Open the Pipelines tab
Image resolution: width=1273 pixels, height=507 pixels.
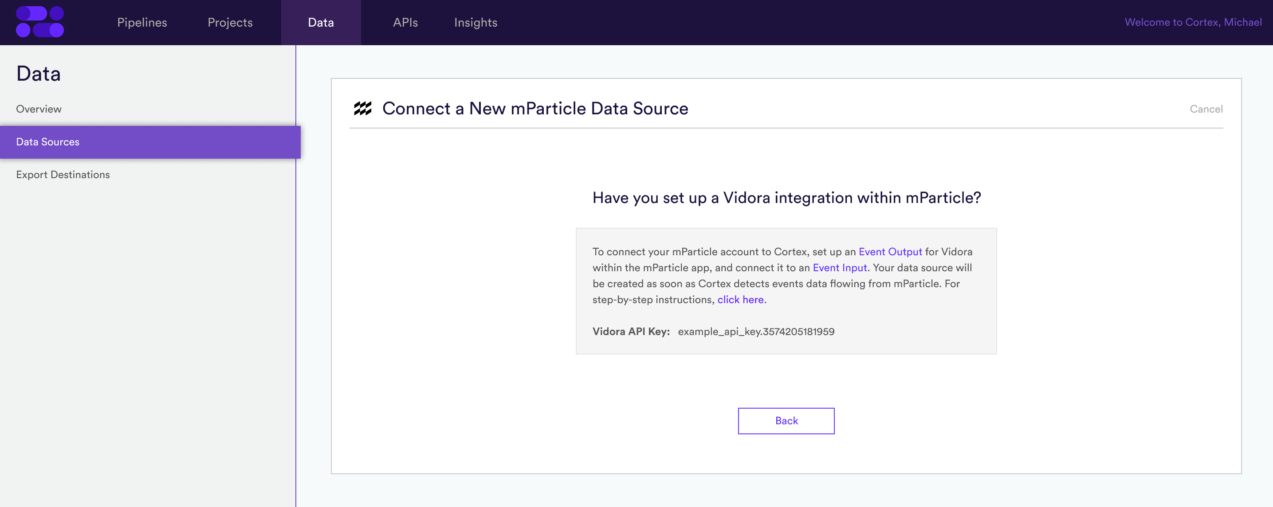click(142, 23)
